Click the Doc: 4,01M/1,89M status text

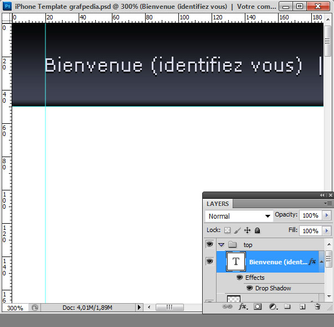click(x=88, y=308)
